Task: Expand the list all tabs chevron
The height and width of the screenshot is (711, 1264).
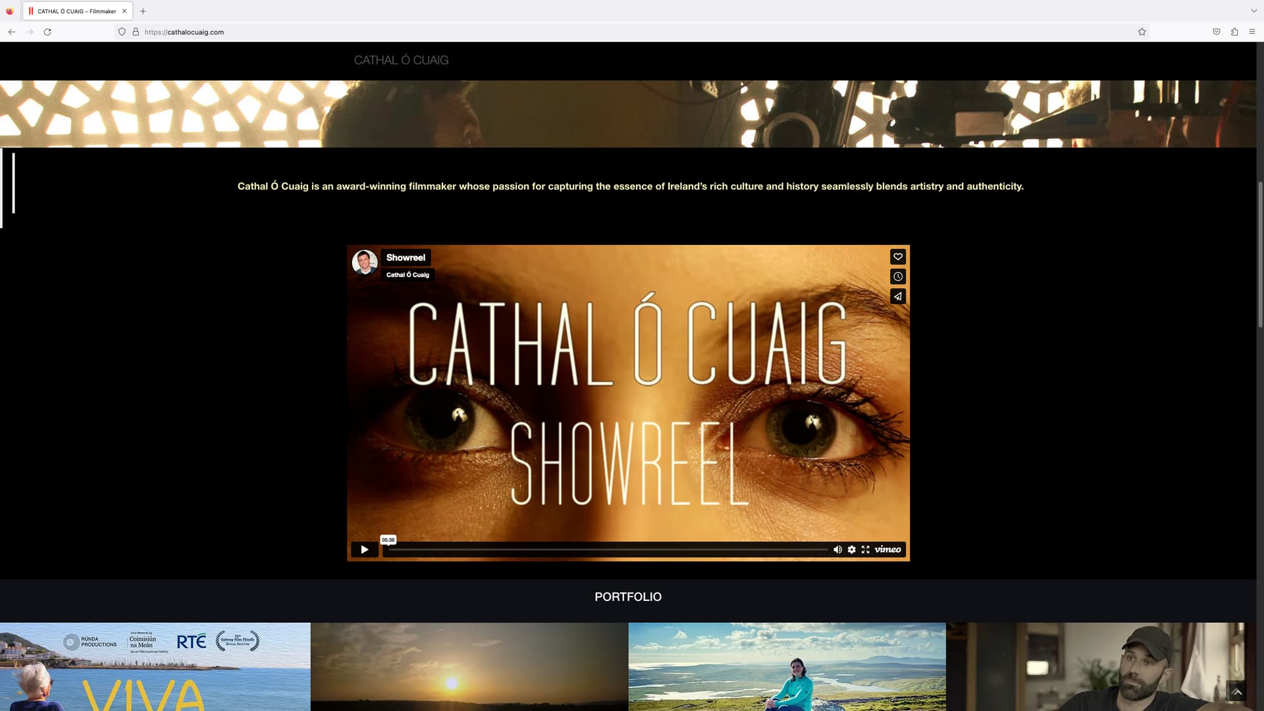Action: point(1253,11)
